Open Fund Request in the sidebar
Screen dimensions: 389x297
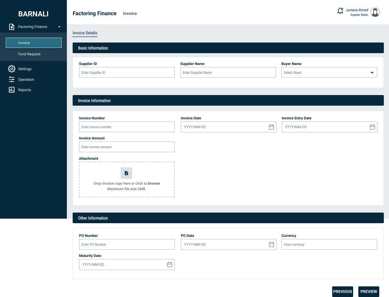(29, 54)
